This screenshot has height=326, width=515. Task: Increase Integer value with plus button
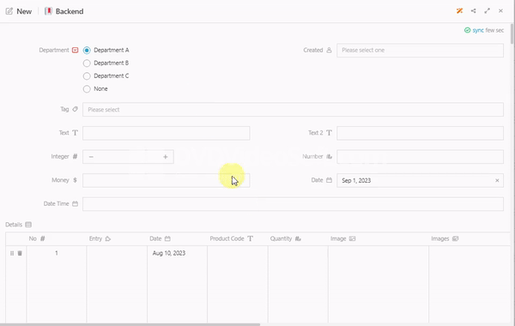coord(166,157)
